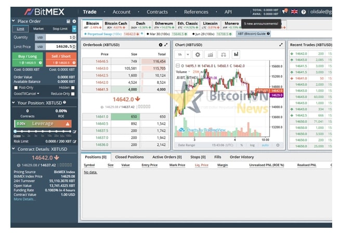Edit Risk Limit pencil icon
Image resolution: width=341 pixels, height=234 pixels.
(x=75, y=141)
